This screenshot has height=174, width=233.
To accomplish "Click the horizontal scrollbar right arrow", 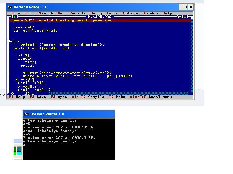I will pyautogui.click(x=187, y=93).
